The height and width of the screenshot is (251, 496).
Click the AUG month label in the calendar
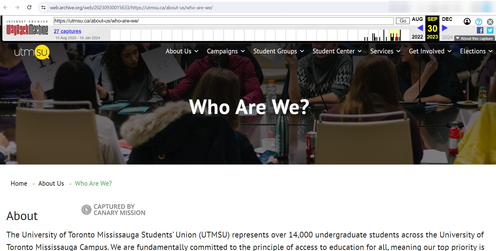[x=417, y=19]
